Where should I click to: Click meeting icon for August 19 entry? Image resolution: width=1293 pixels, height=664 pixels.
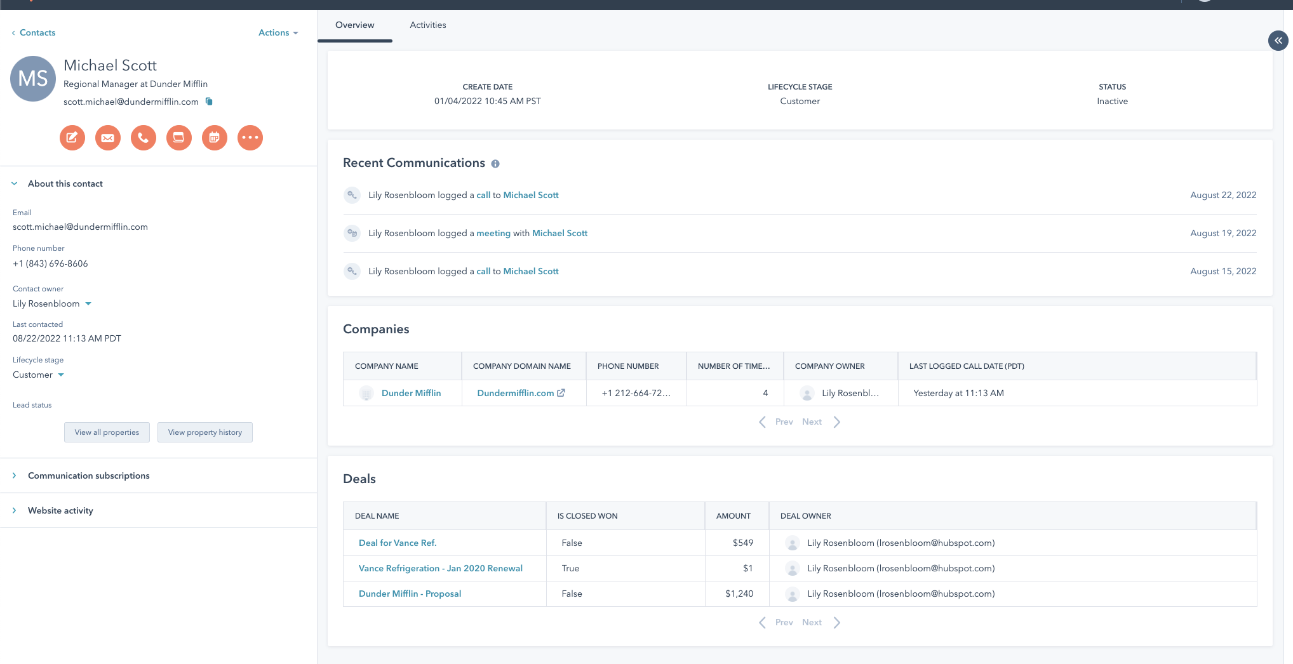point(352,233)
